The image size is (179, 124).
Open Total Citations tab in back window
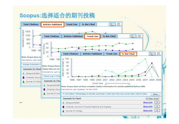point(31,25)
